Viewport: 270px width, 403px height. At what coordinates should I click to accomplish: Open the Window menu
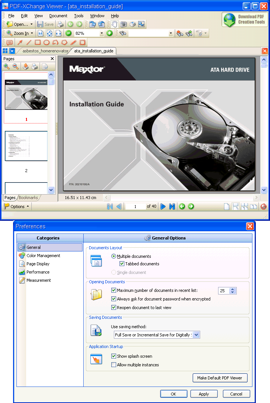pos(97,16)
